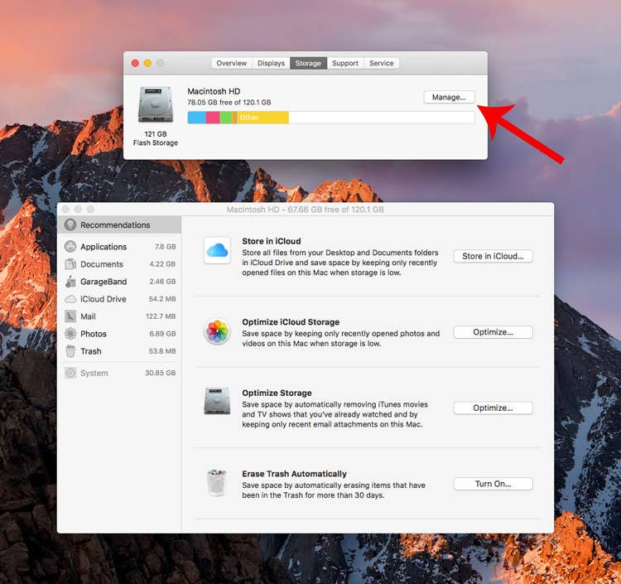Viewport: 621px width, 584px height.
Task: Click the Macintosh HD drive icon
Action: click(156, 104)
